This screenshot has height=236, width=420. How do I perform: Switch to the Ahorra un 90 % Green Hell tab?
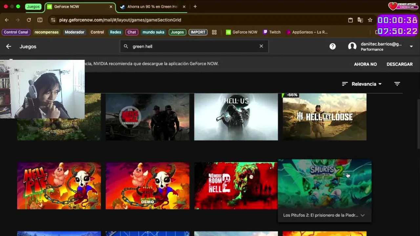[x=152, y=7]
